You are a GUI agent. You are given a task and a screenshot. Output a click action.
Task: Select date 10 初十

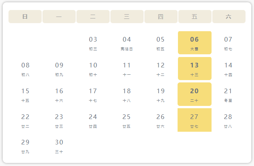pyautogui.click(x=93, y=69)
